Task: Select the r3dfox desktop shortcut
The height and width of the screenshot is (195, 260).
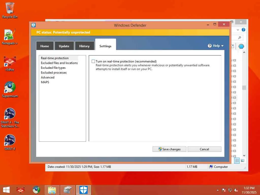Action: [10, 63]
